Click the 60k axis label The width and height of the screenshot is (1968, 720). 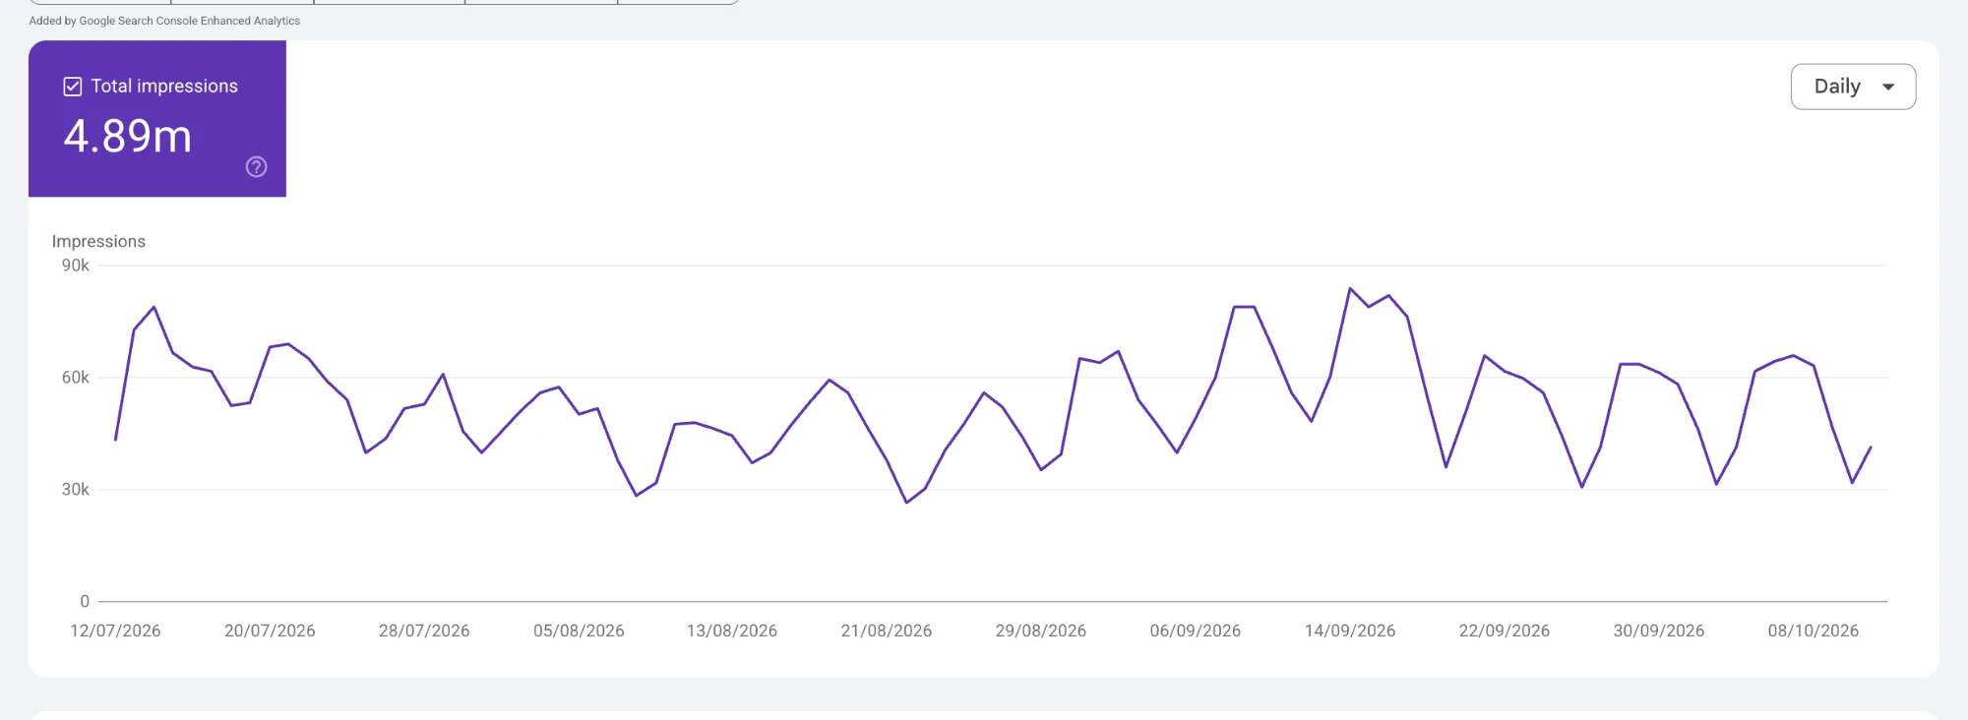tap(76, 378)
